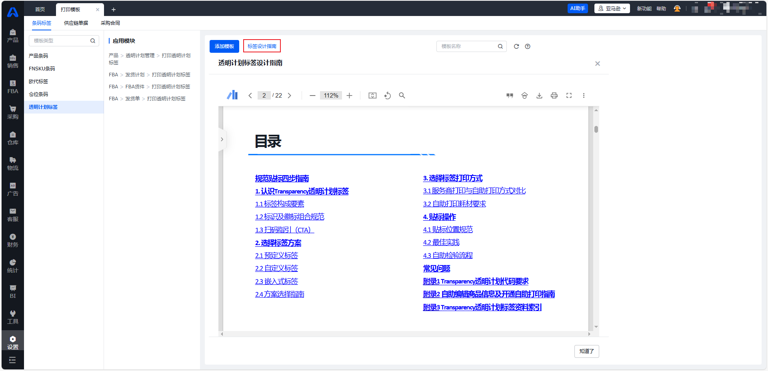
Task: Open the 亚马逊 platform dropdown
Action: point(612,8)
